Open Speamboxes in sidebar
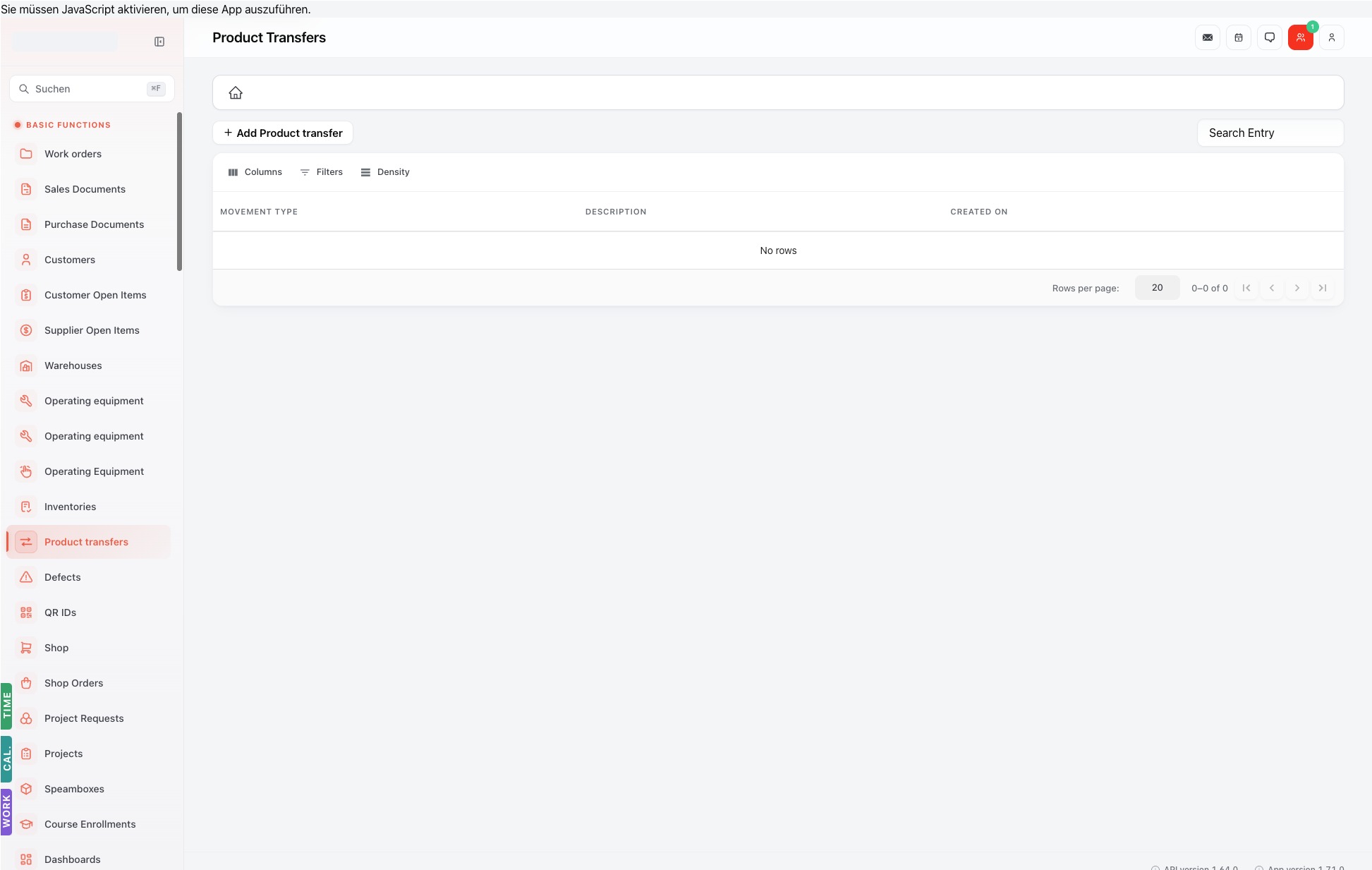The height and width of the screenshot is (870, 1372). point(88,789)
